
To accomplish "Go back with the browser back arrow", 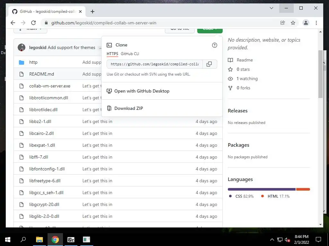I will click(13, 23).
